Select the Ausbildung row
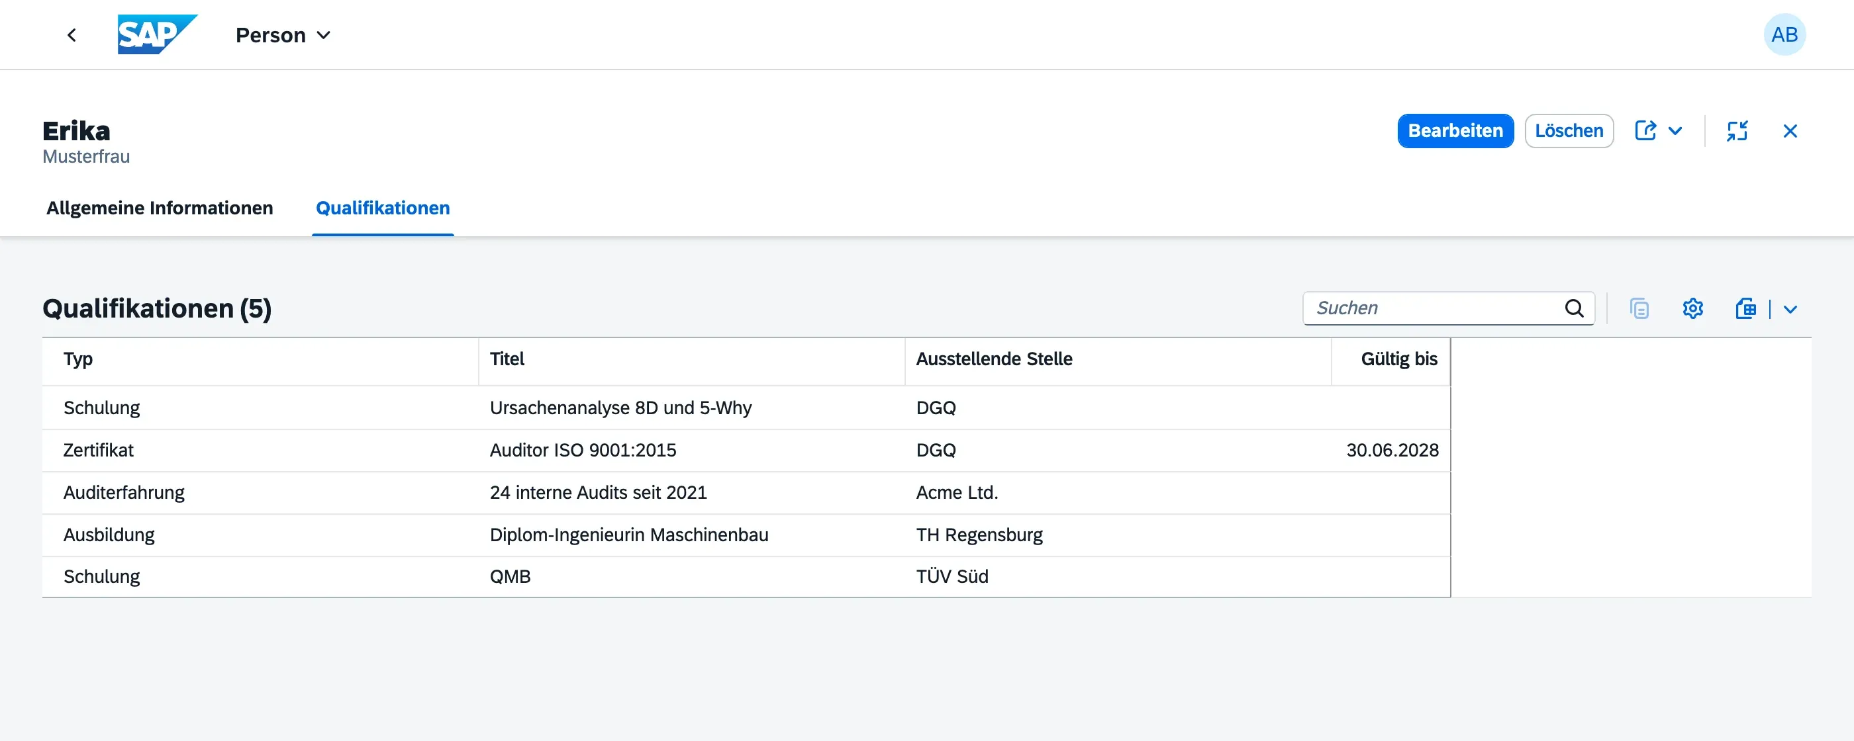Viewport: 1854px width, 741px height. click(746, 535)
